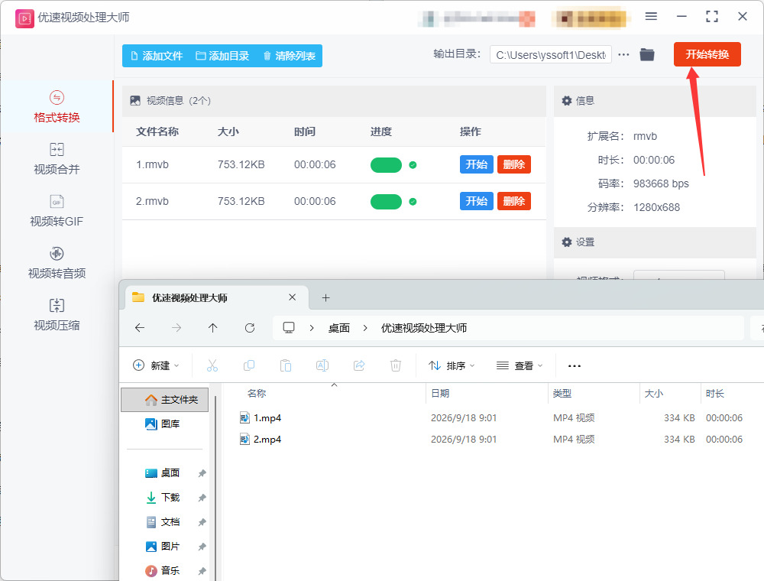Expand the chevron after 桌面 breadcrumb

pos(365,328)
